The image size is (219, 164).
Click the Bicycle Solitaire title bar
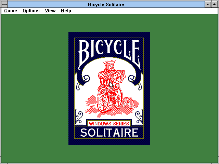pyautogui.click(x=106, y=4)
